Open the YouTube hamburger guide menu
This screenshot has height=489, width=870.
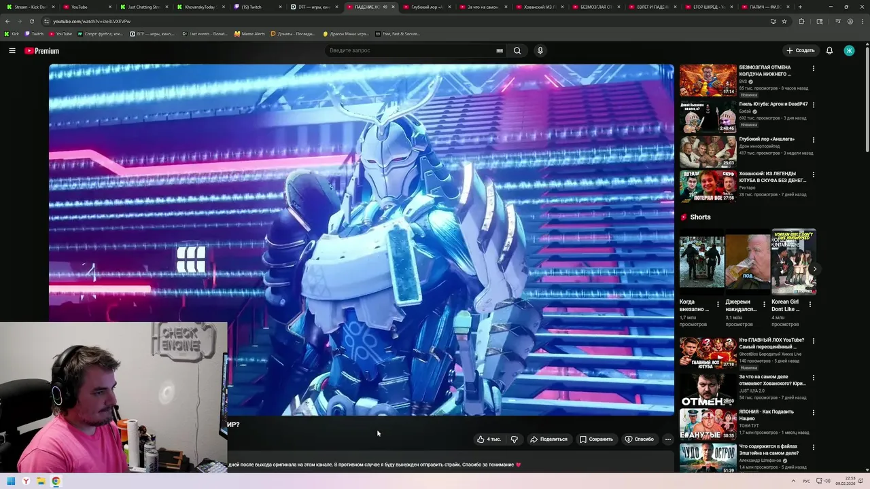pyautogui.click(x=12, y=51)
